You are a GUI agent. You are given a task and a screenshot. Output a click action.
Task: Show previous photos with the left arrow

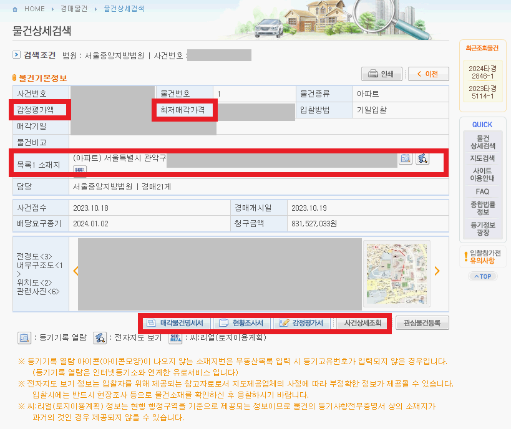[x=76, y=271]
